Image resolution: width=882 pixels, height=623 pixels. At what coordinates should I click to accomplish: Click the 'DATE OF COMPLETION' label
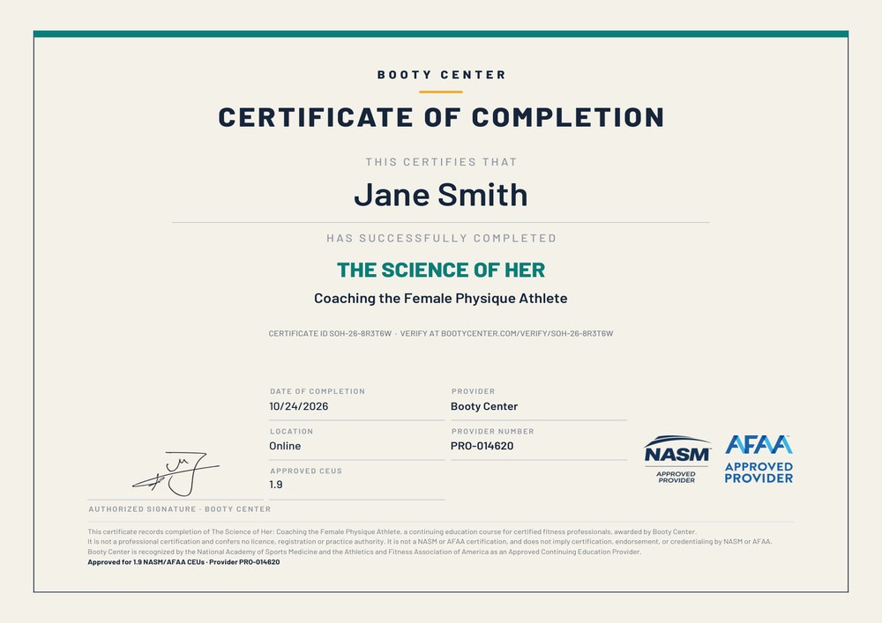click(318, 391)
